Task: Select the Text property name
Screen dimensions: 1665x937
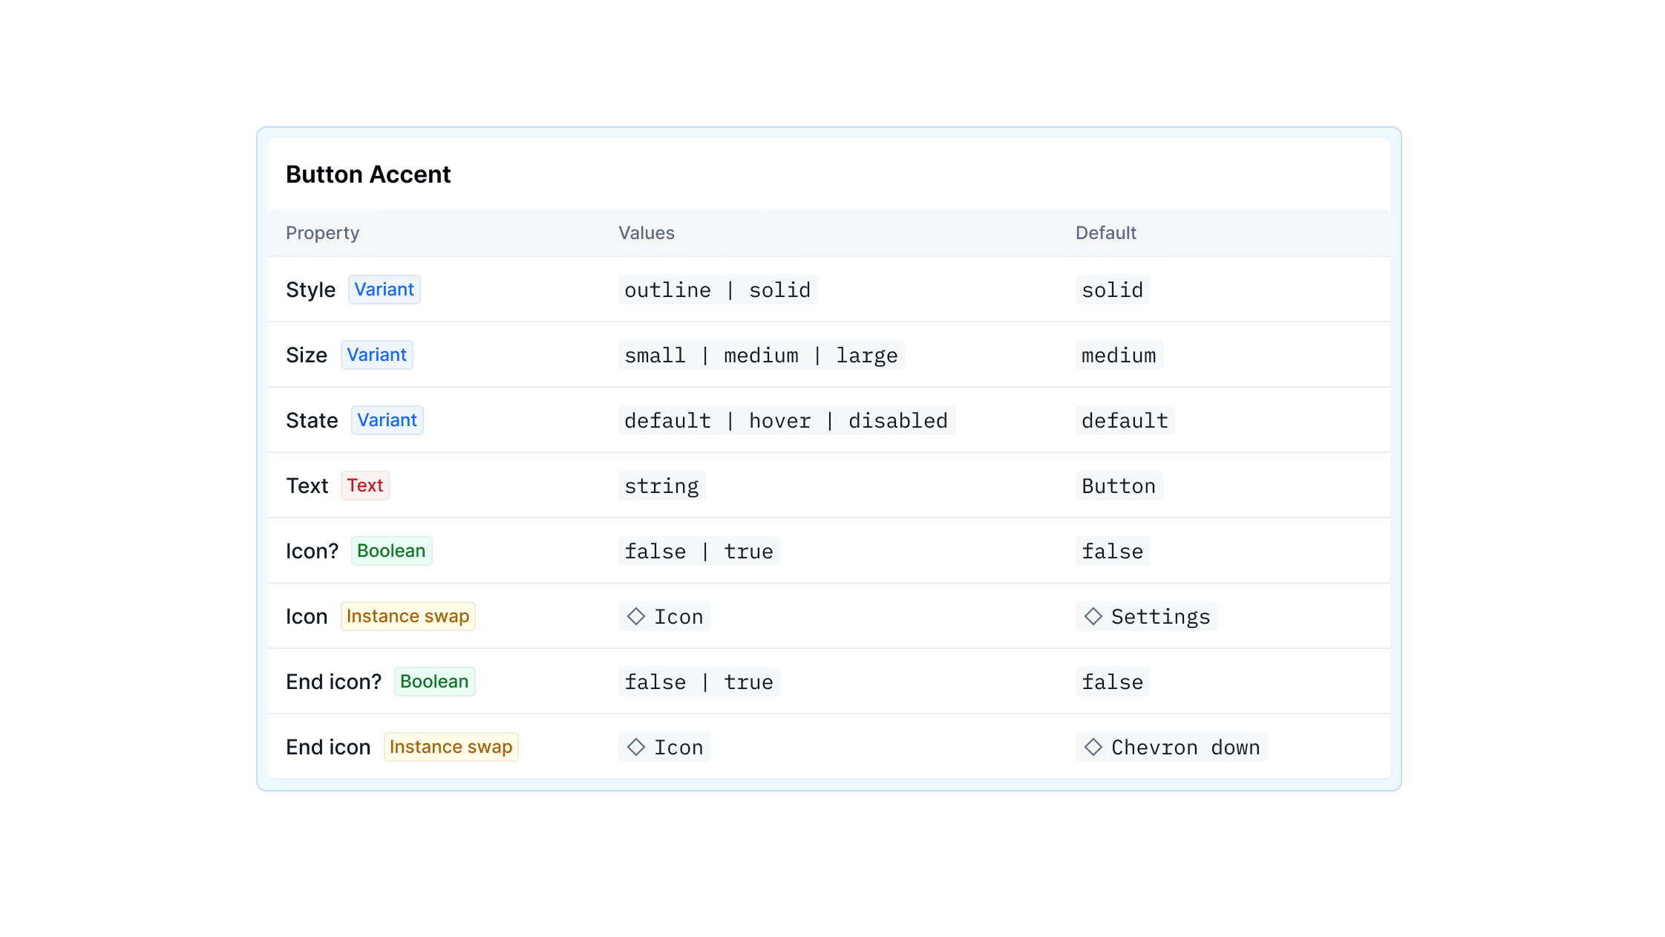Action: 307,486
